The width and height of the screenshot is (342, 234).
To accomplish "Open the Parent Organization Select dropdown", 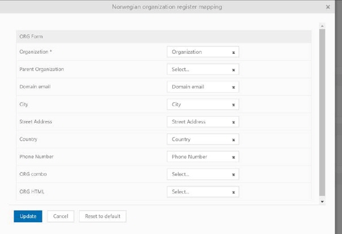I will click(x=198, y=70).
